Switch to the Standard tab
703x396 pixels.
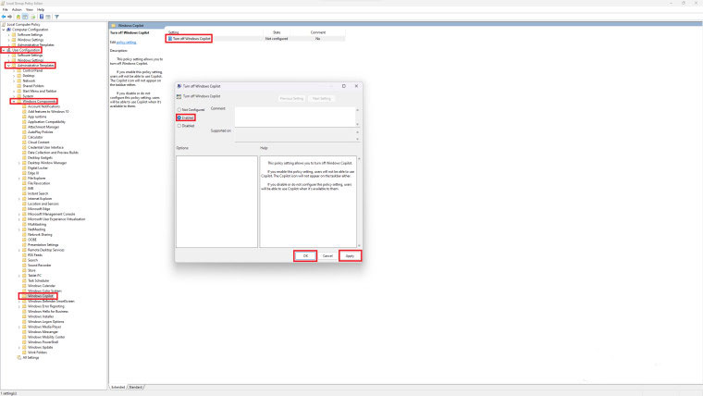click(136, 387)
